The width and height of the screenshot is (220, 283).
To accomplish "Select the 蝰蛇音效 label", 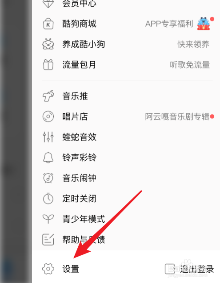I will pyautogui.click(x=80, y=137).
